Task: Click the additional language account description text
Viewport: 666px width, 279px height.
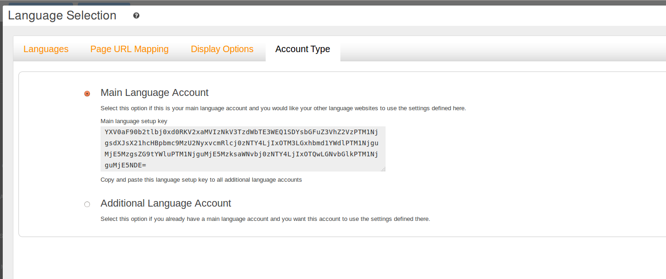Action: pos(265,219)
